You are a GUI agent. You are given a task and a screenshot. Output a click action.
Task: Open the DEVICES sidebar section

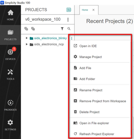pyautogui.click(x=10, y=55)
